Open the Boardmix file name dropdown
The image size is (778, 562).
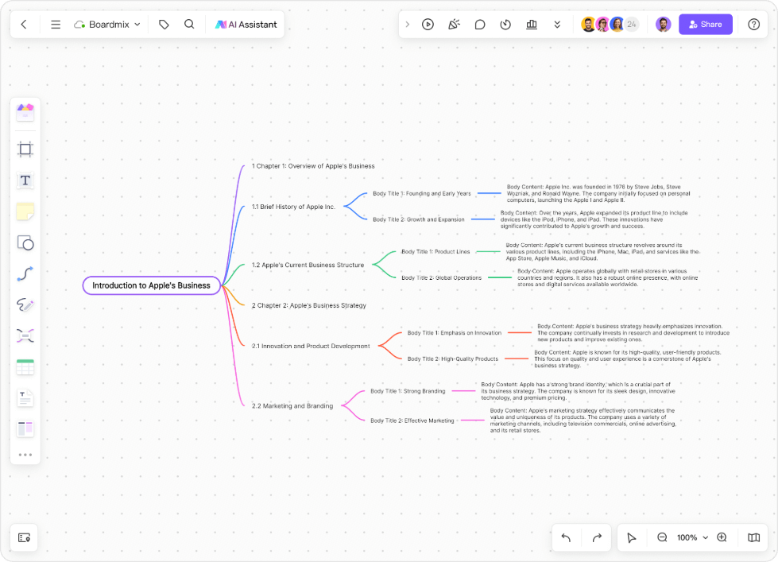107,25
